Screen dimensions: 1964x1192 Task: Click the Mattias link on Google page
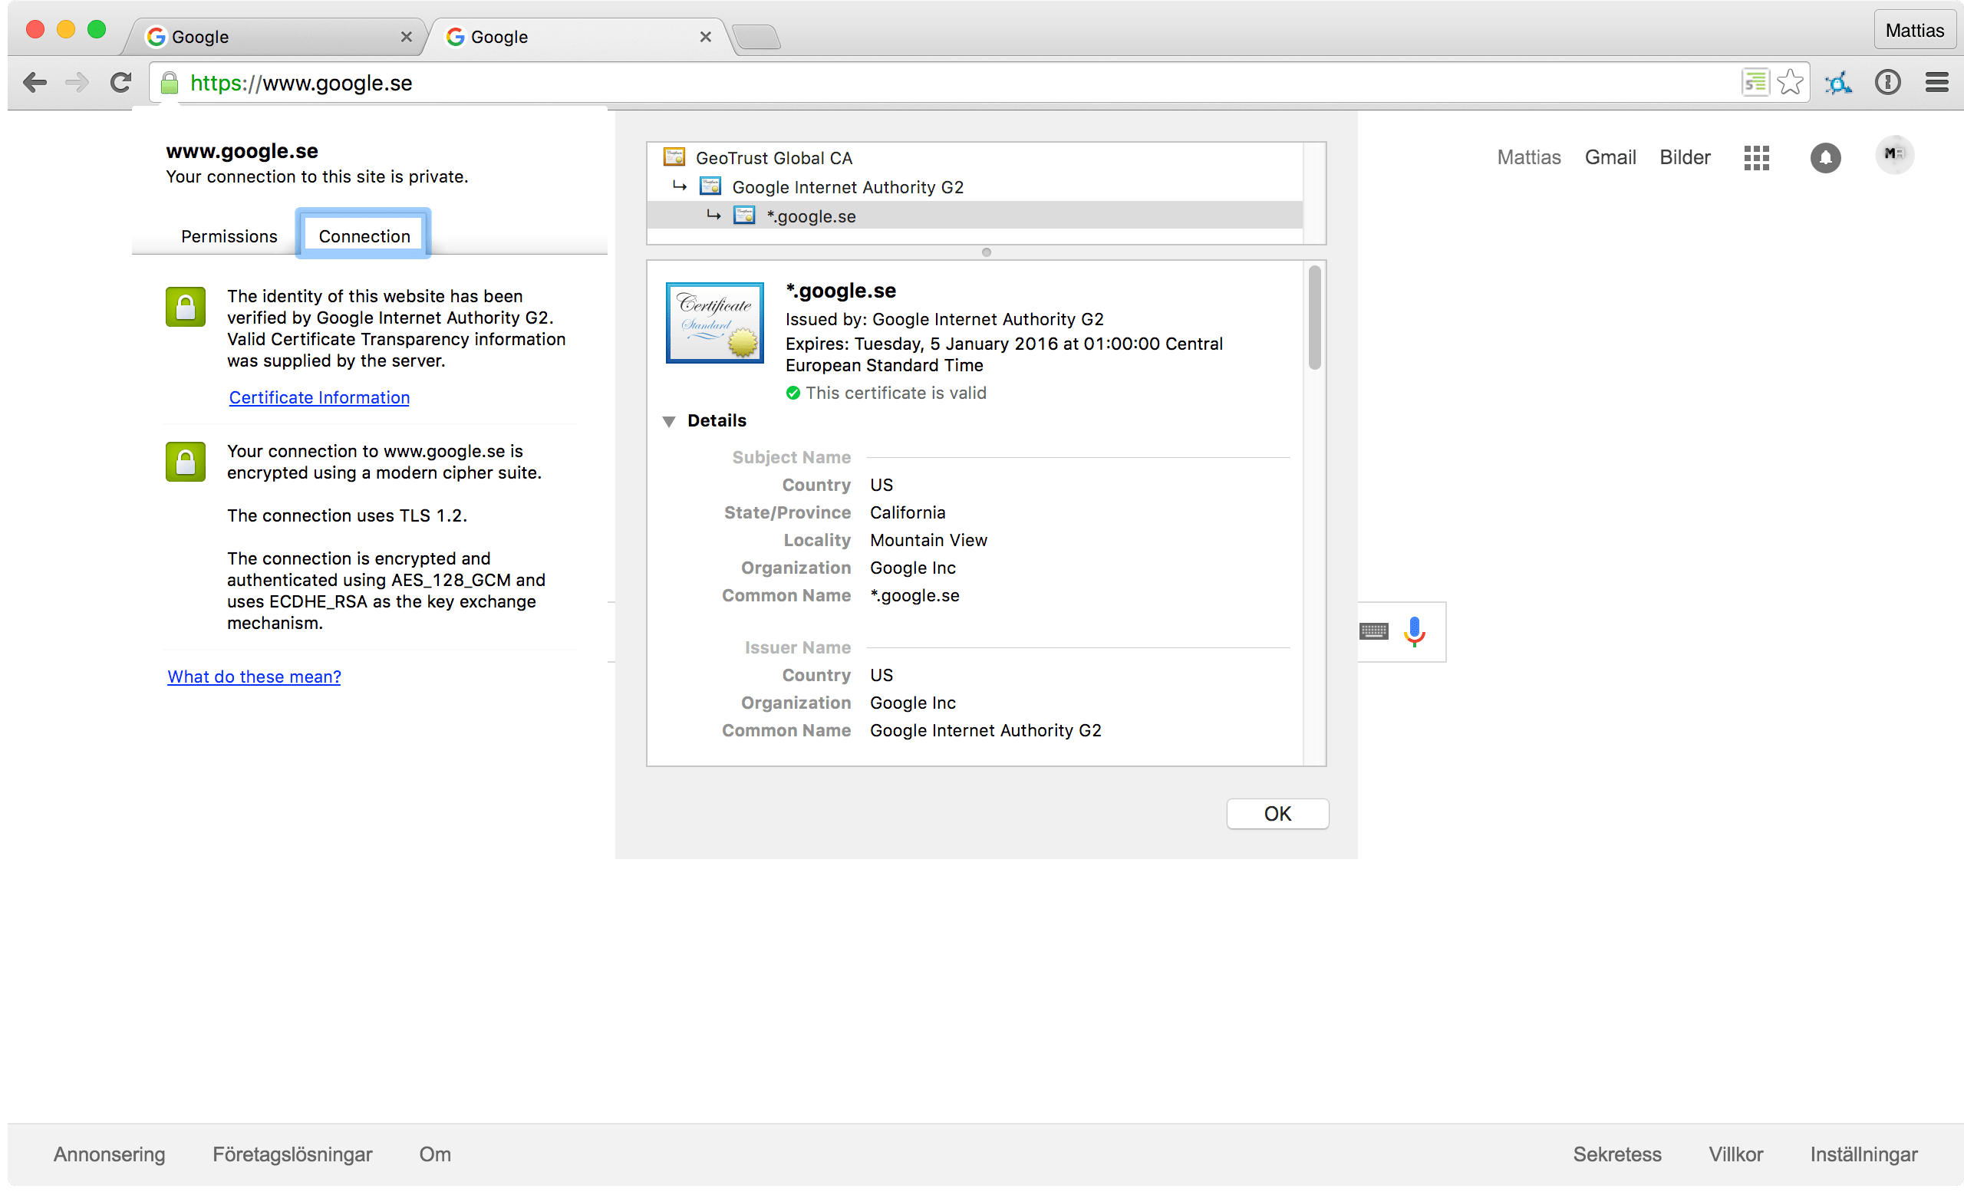coord(1528,157)
